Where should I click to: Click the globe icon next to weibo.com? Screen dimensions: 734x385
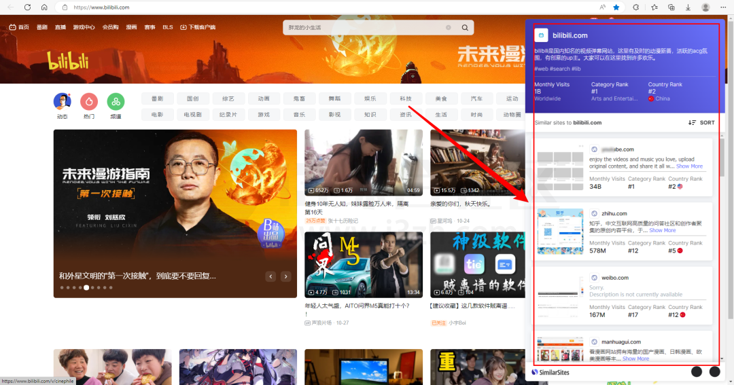click(594, 278)
